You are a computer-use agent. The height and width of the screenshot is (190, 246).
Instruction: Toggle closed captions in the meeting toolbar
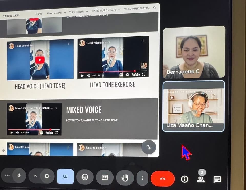pyautogui.click(x=105, y=177)
